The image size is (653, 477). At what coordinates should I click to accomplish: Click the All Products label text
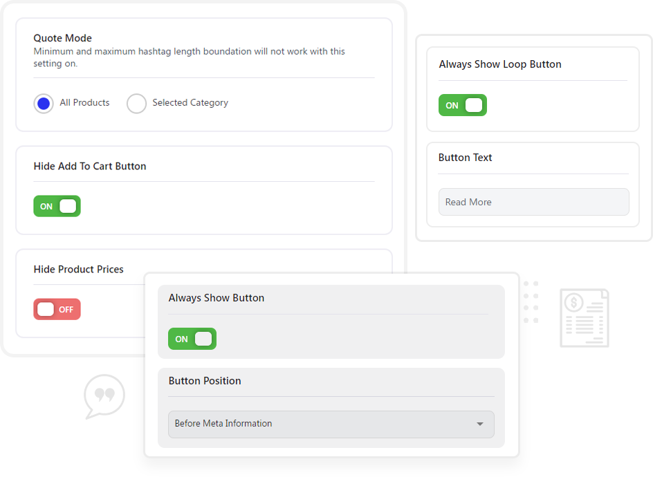[x=84, y=102]
